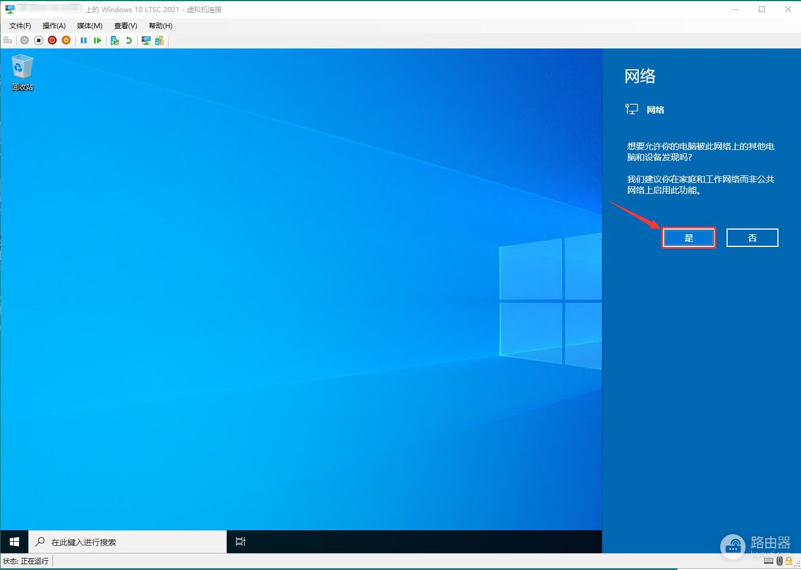Open the 查看(V) menu
This screenshot has height=570, width=801.
click(125, 26)
